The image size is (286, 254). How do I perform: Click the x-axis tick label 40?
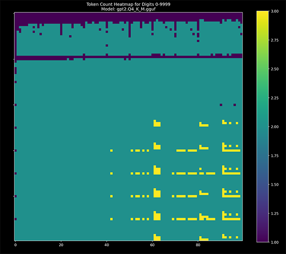(x=107, y=245)
